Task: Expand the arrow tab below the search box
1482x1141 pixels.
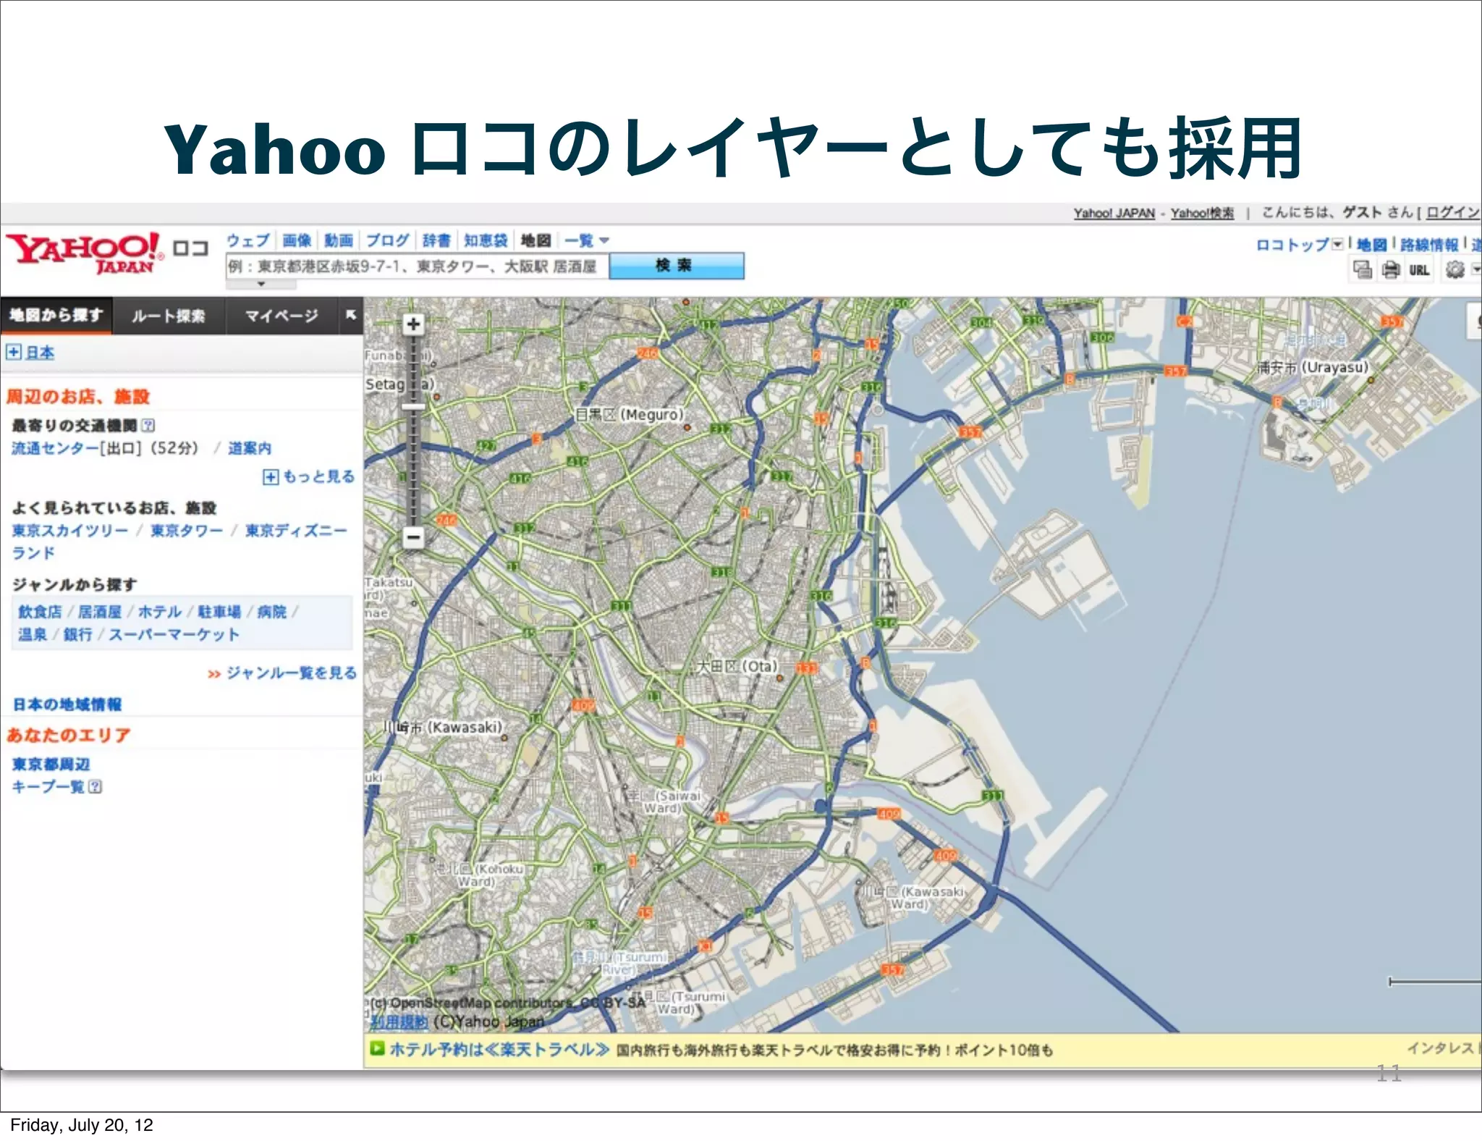Action: 261,285
